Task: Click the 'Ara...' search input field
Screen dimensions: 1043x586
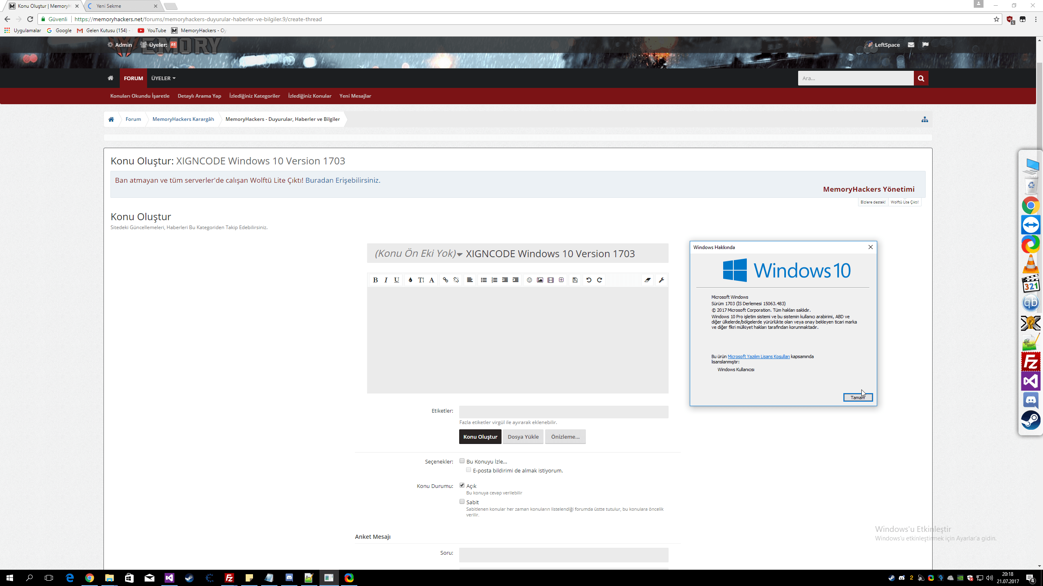Action: [x=856, y=78]
